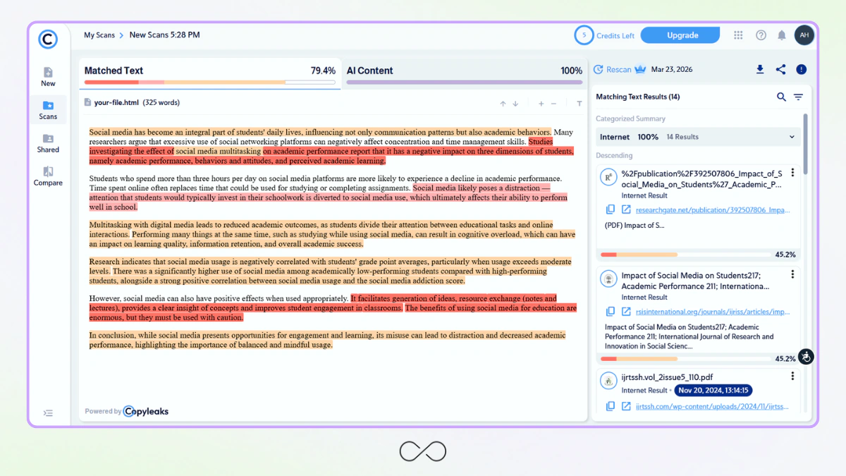846x476 pixels.
Task: Go to My Scans breadcrumb
Action: (x=99, y=35)
